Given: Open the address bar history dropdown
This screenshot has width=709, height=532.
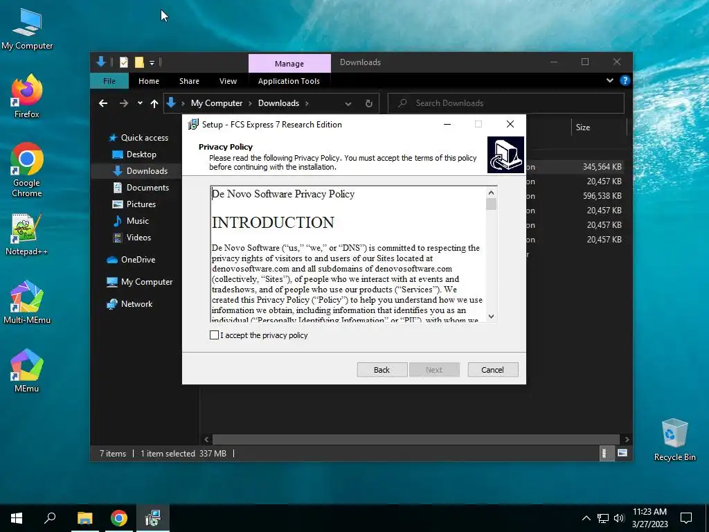Looking at the screenshot, I should coord(348,104).
